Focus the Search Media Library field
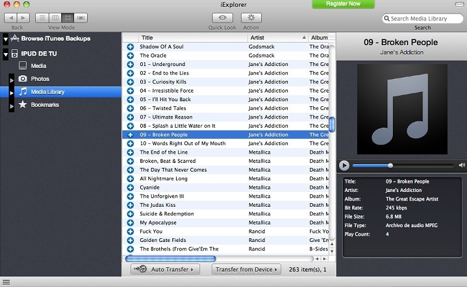 pos(423,19)
